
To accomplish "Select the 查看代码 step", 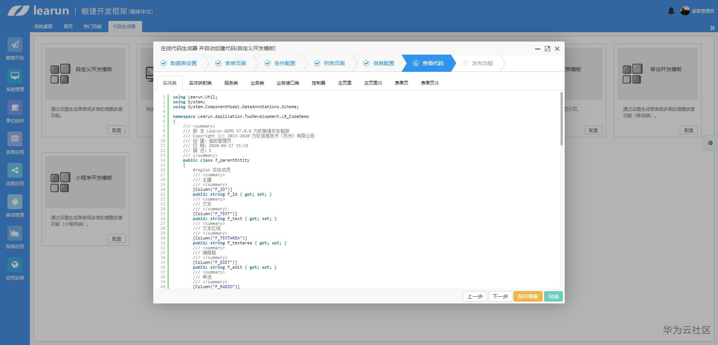I will point(428,63).
